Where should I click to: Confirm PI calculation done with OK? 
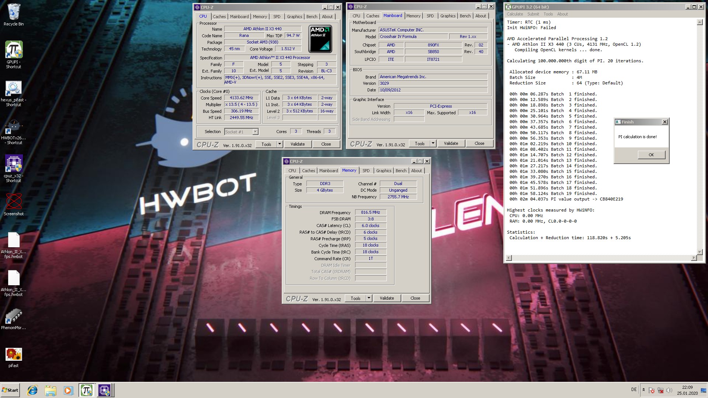click(x=651, y=155)
